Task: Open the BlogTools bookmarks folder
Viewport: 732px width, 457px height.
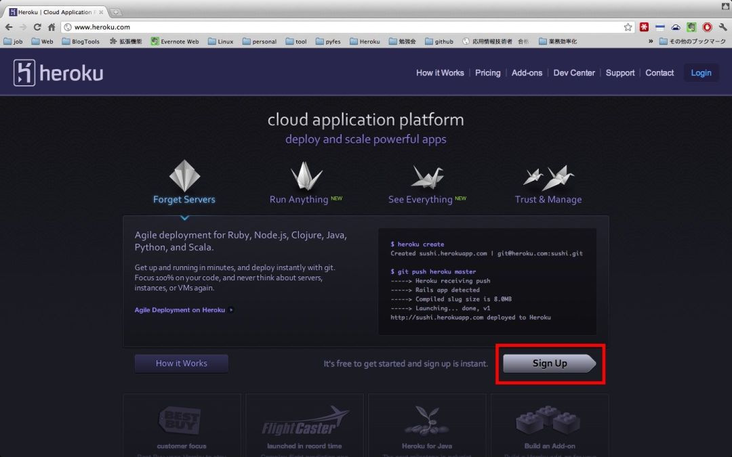Action: coord(81,41)
